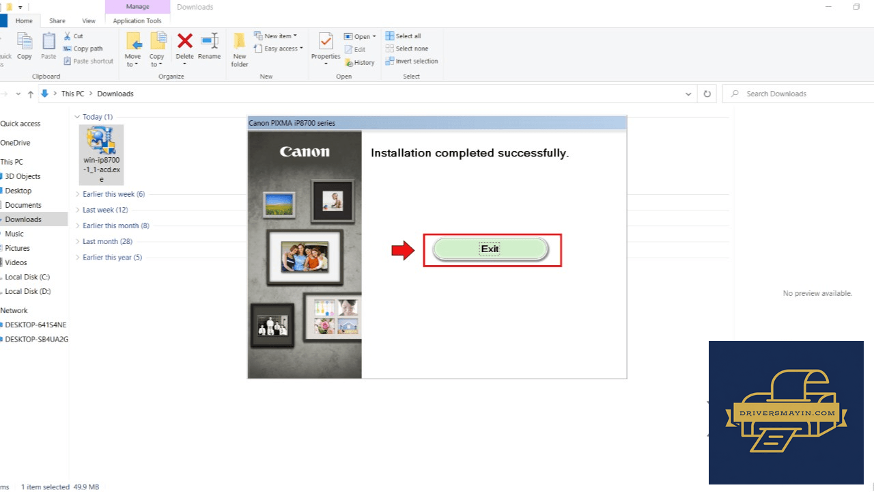Open Desktop in the sidebar

coord(18,191)
